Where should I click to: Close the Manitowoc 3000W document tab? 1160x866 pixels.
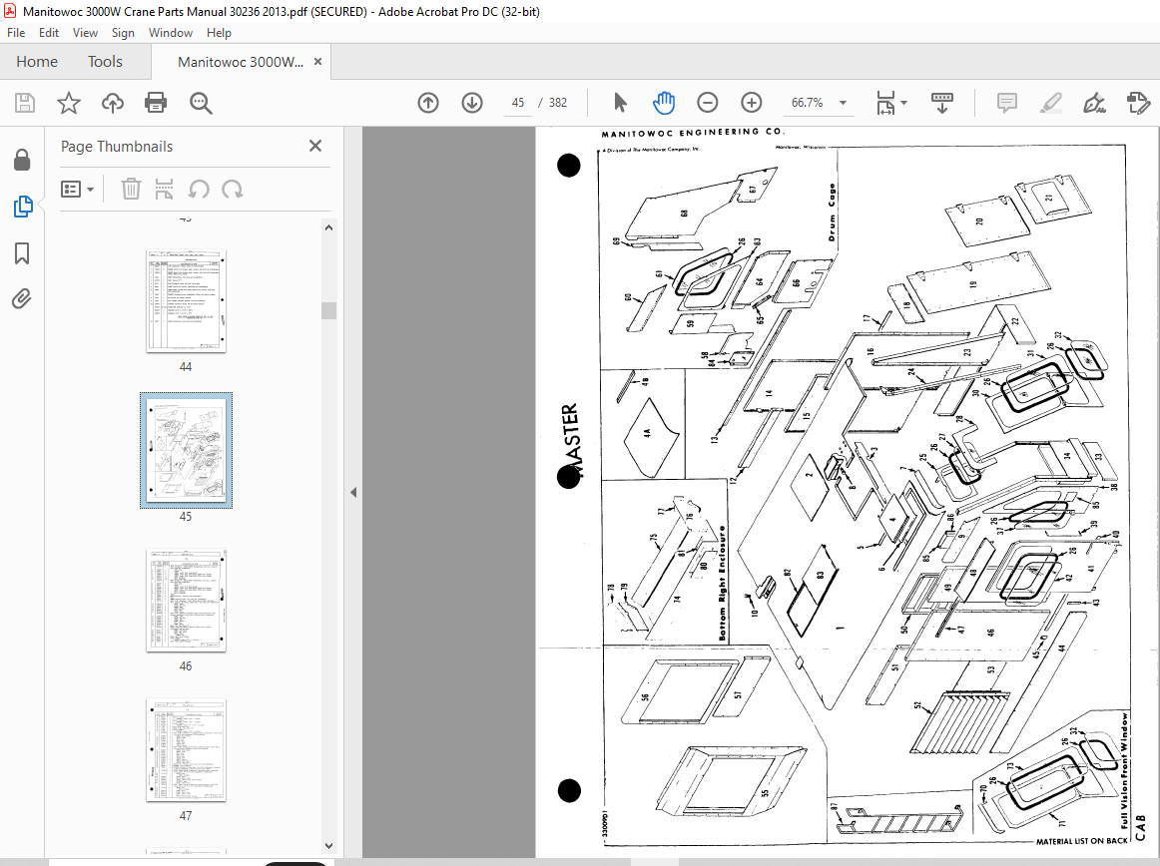point(318,62)
